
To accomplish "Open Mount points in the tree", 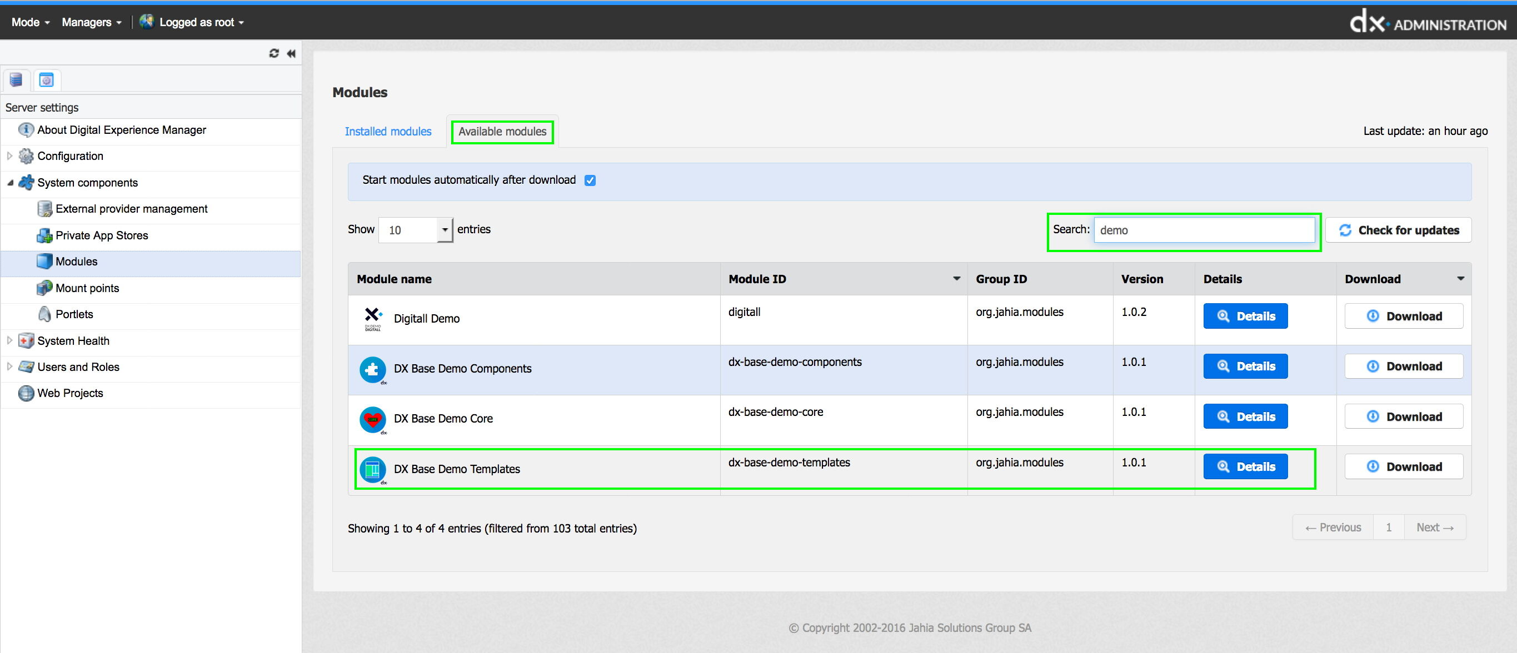I will coord(87,288).
